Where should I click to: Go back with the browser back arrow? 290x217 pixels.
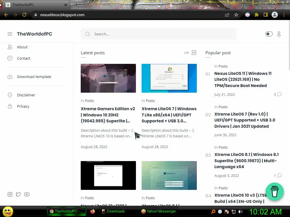point(6,15)
